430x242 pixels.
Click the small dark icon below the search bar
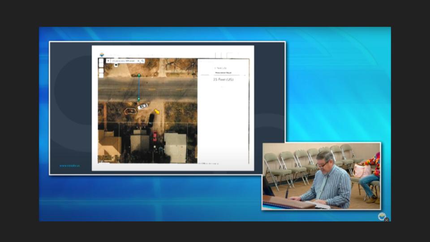116,65
